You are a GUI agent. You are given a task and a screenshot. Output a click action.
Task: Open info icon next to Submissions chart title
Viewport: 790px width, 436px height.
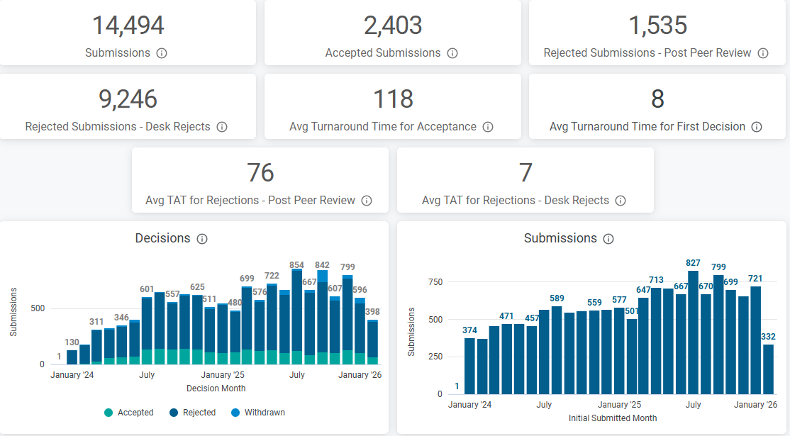[x=608, y=239]
